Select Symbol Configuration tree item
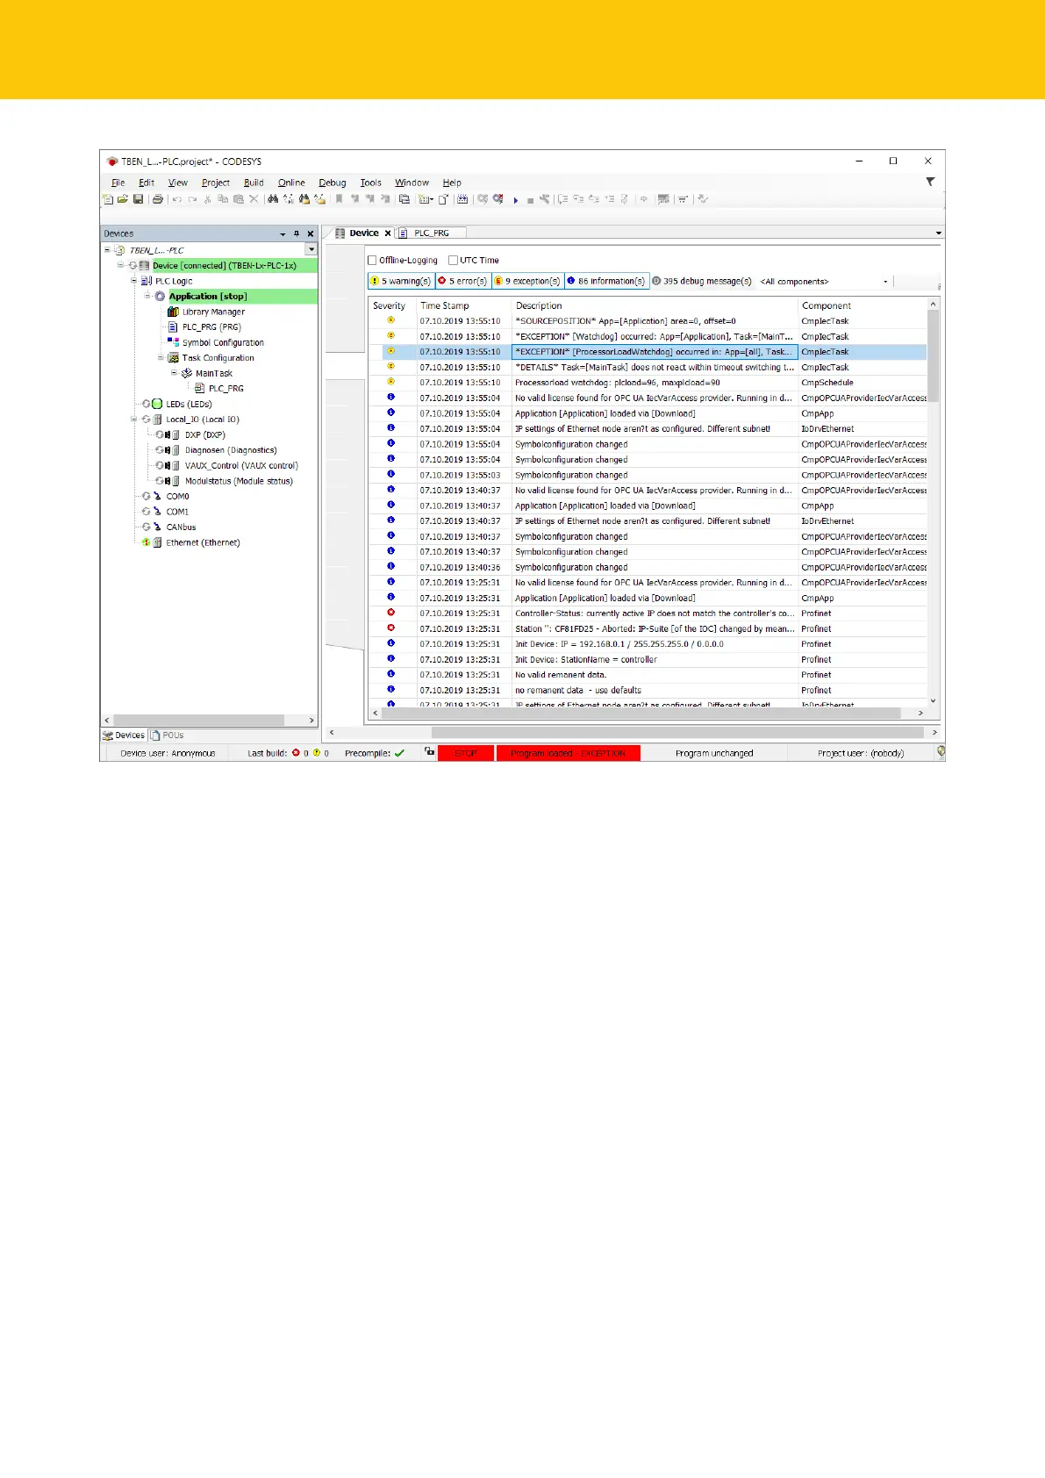 (x=223, y=342)
